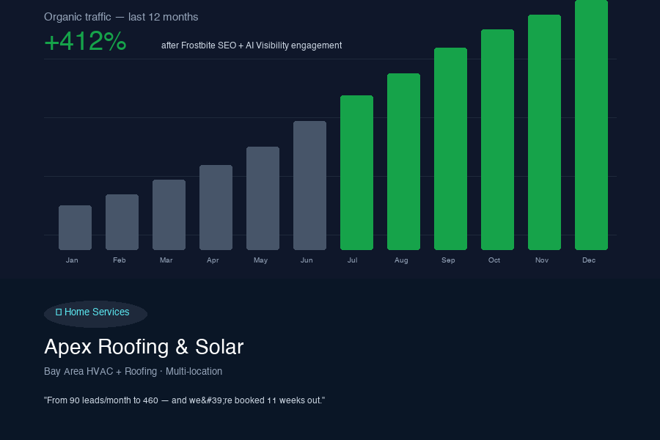
Task: Click the May axis label
Action: click(260, 260)
